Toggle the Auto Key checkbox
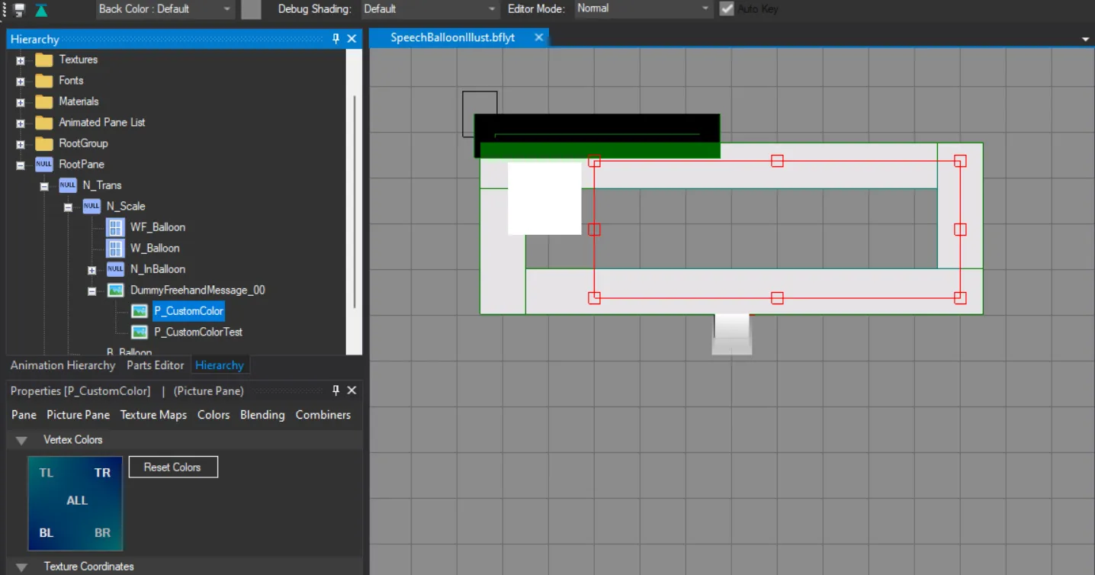The image size is (1095, 575). (x=727, y=9)
